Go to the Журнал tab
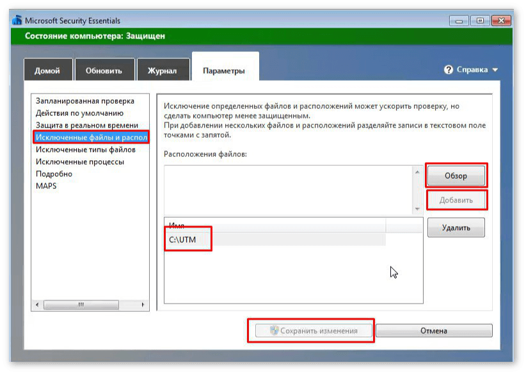This screenshot has height=374, width=526. click(x=163, y=70)
